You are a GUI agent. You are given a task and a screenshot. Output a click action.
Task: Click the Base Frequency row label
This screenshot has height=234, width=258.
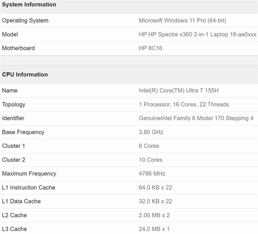[23, 132]
